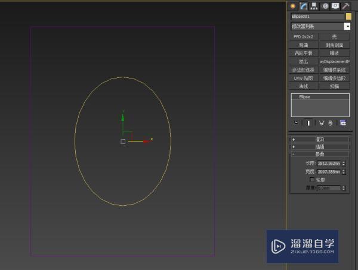Screen dimensions: 358x270
Task: Open the 修改器列表 modifier list dropdown
Action: click(320, 26)
